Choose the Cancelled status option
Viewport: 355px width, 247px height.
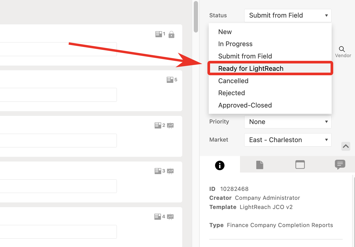(233, 81)
